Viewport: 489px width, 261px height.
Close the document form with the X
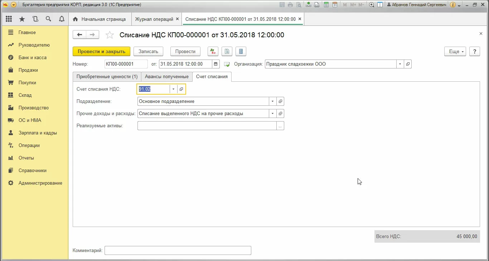point(481,33)
